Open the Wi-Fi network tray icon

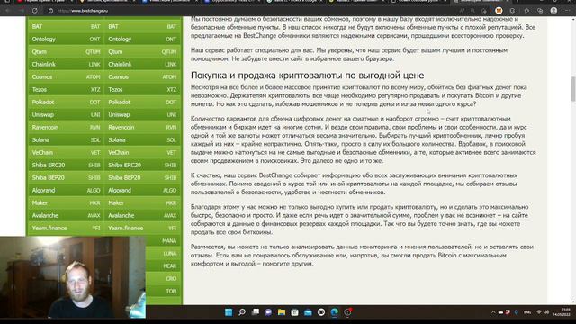tap(539, 312)
